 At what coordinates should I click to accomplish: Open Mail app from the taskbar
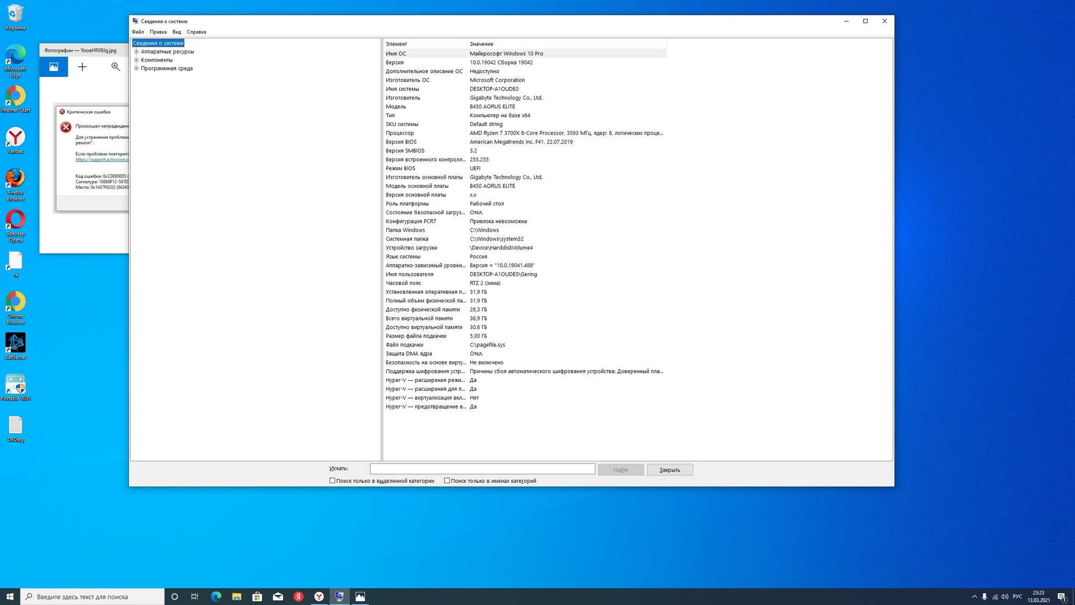[278, 597]
